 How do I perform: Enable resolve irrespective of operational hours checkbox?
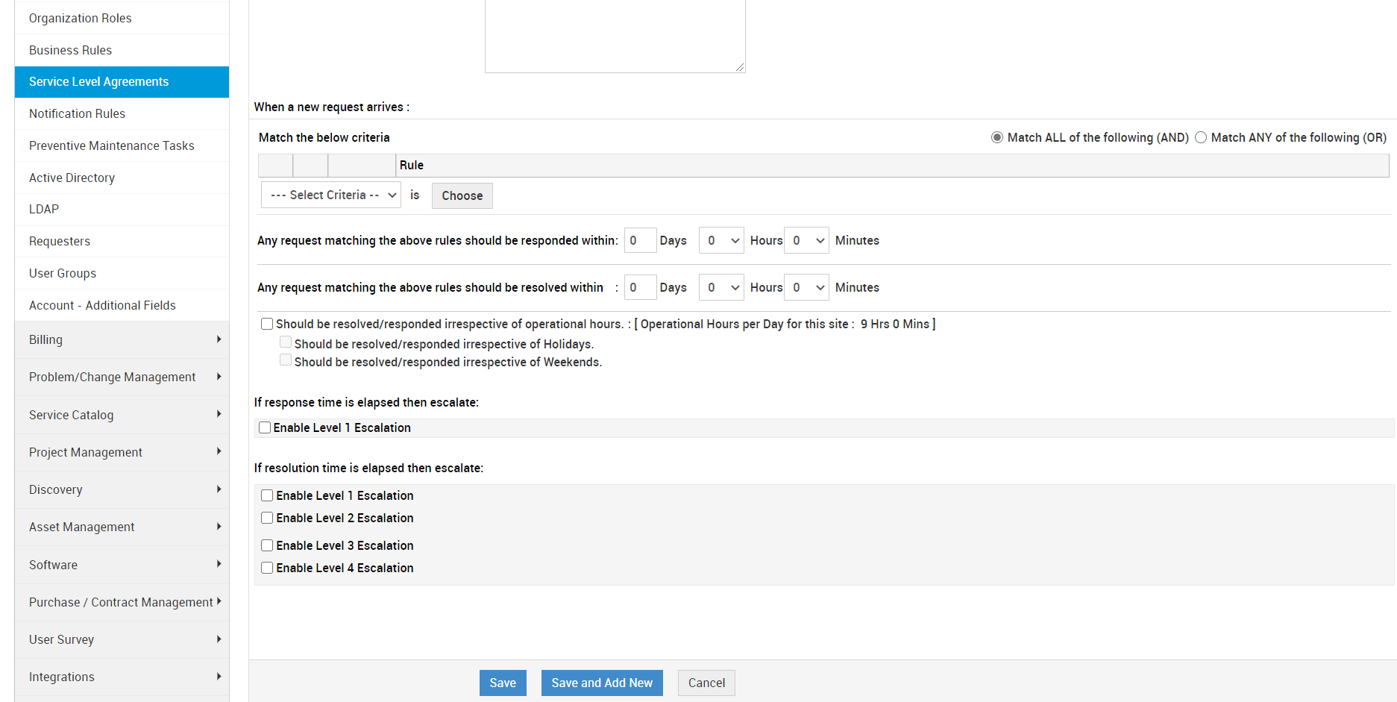coord(267,324)
